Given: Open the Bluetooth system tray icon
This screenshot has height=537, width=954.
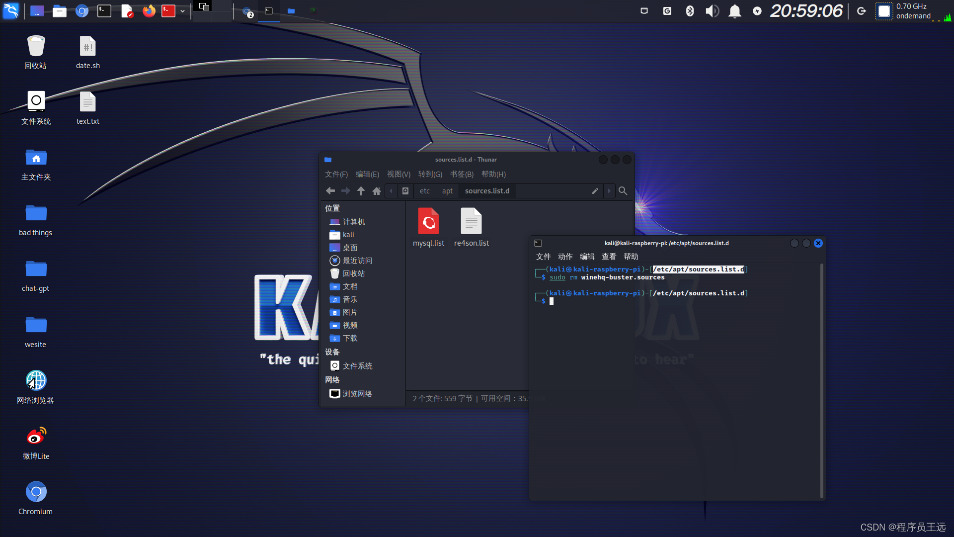Looking at the screenshot, I should tap(690, 11).
